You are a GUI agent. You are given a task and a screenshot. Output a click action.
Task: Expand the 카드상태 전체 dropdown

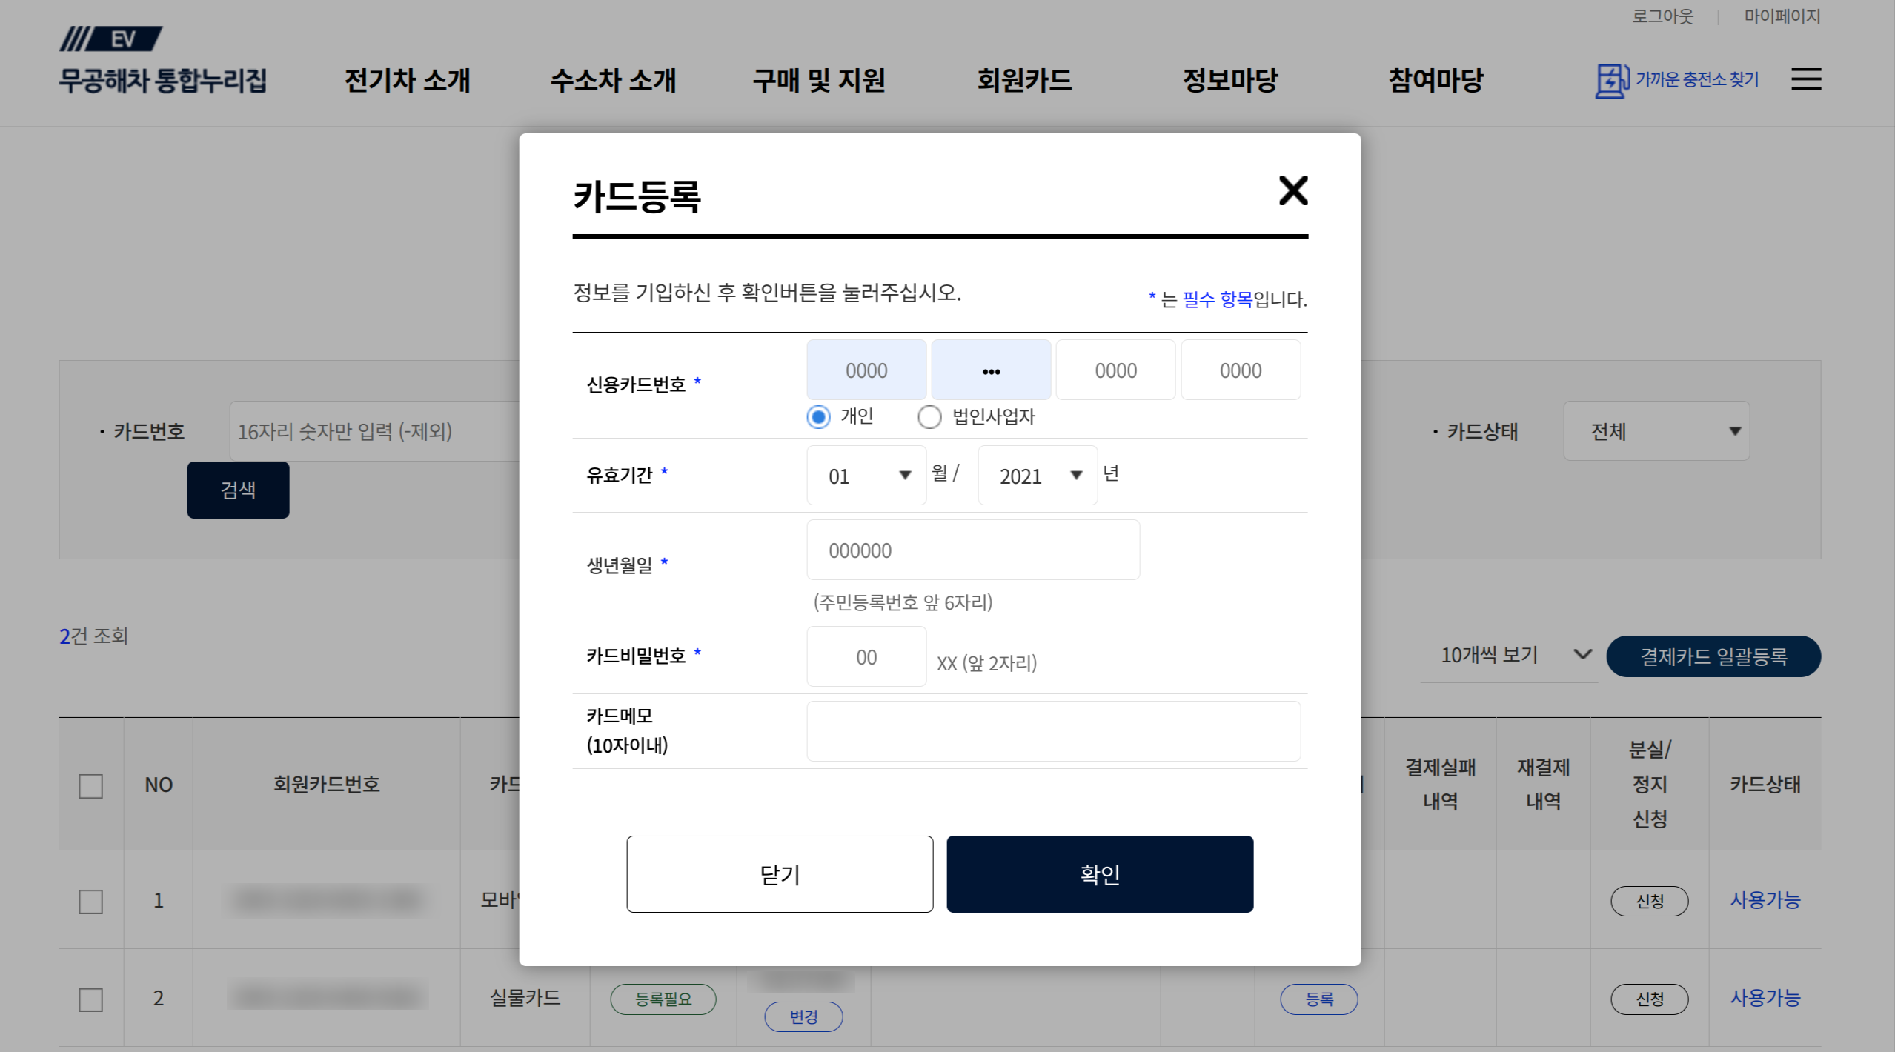point(1656,431)
